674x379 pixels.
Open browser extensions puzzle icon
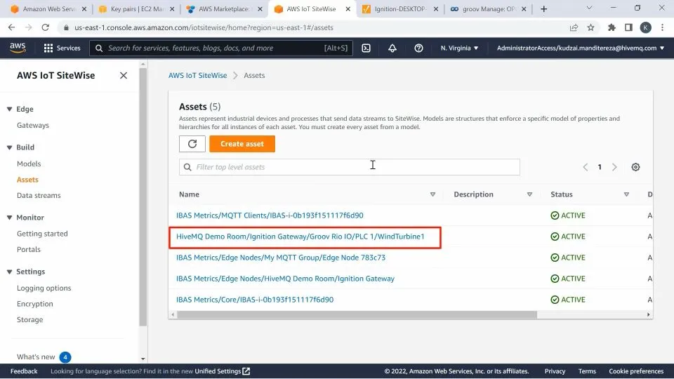(612, 27)
